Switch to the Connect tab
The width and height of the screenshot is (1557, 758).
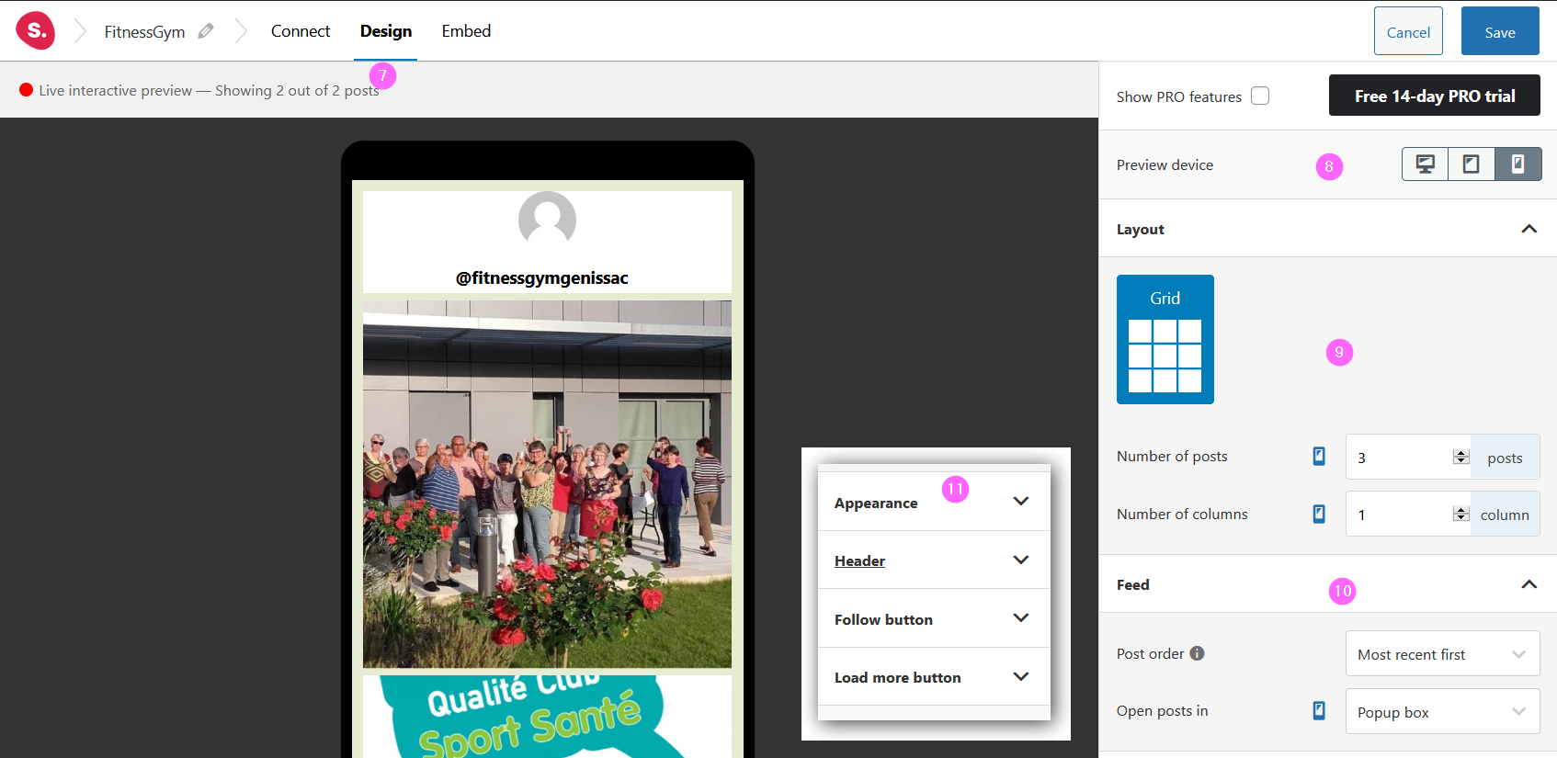pyautogui.click(x=301, y=31)
